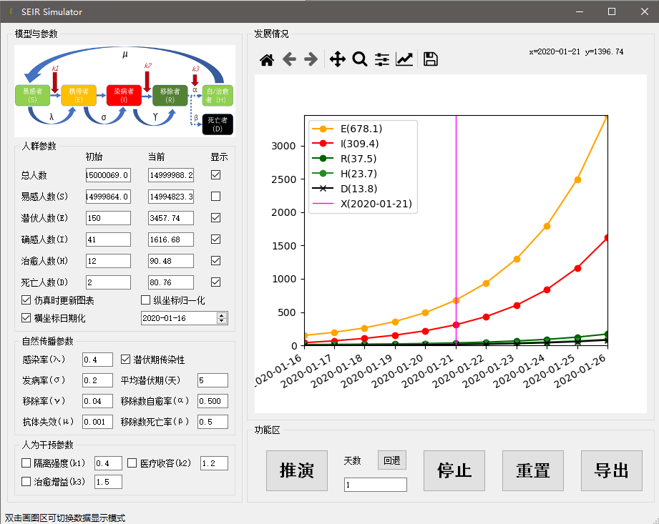This screenshot has height=524, width=659.
Task: Click the 回退 button
Action: [x=392, y=460]
